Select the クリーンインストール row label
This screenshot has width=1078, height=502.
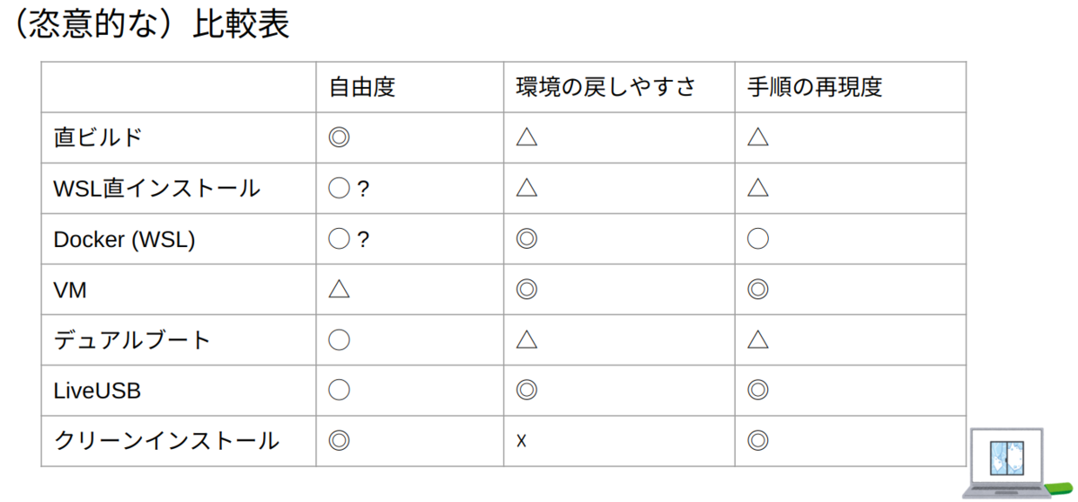point(167,441)
